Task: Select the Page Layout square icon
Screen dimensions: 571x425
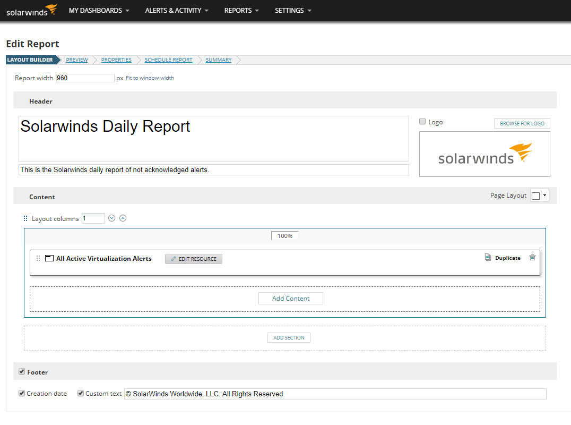Action: click(535, 195)
